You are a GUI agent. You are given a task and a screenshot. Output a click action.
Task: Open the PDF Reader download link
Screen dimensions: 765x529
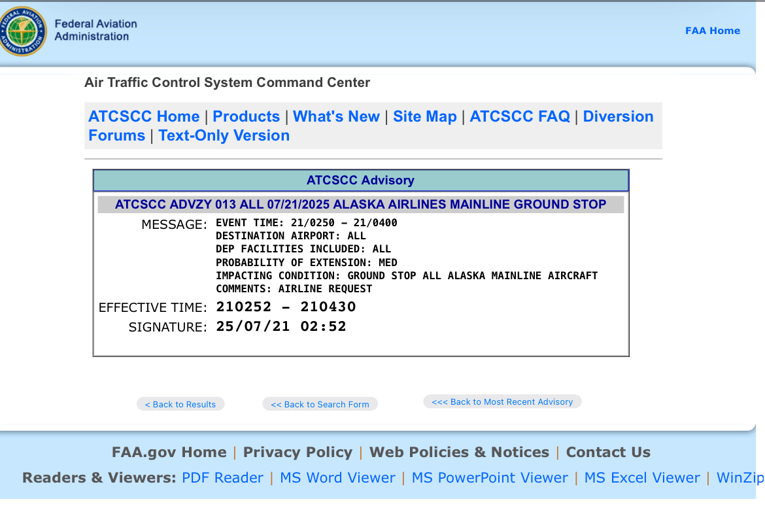(222, 478)
